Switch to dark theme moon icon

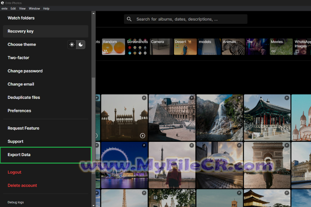81,44
